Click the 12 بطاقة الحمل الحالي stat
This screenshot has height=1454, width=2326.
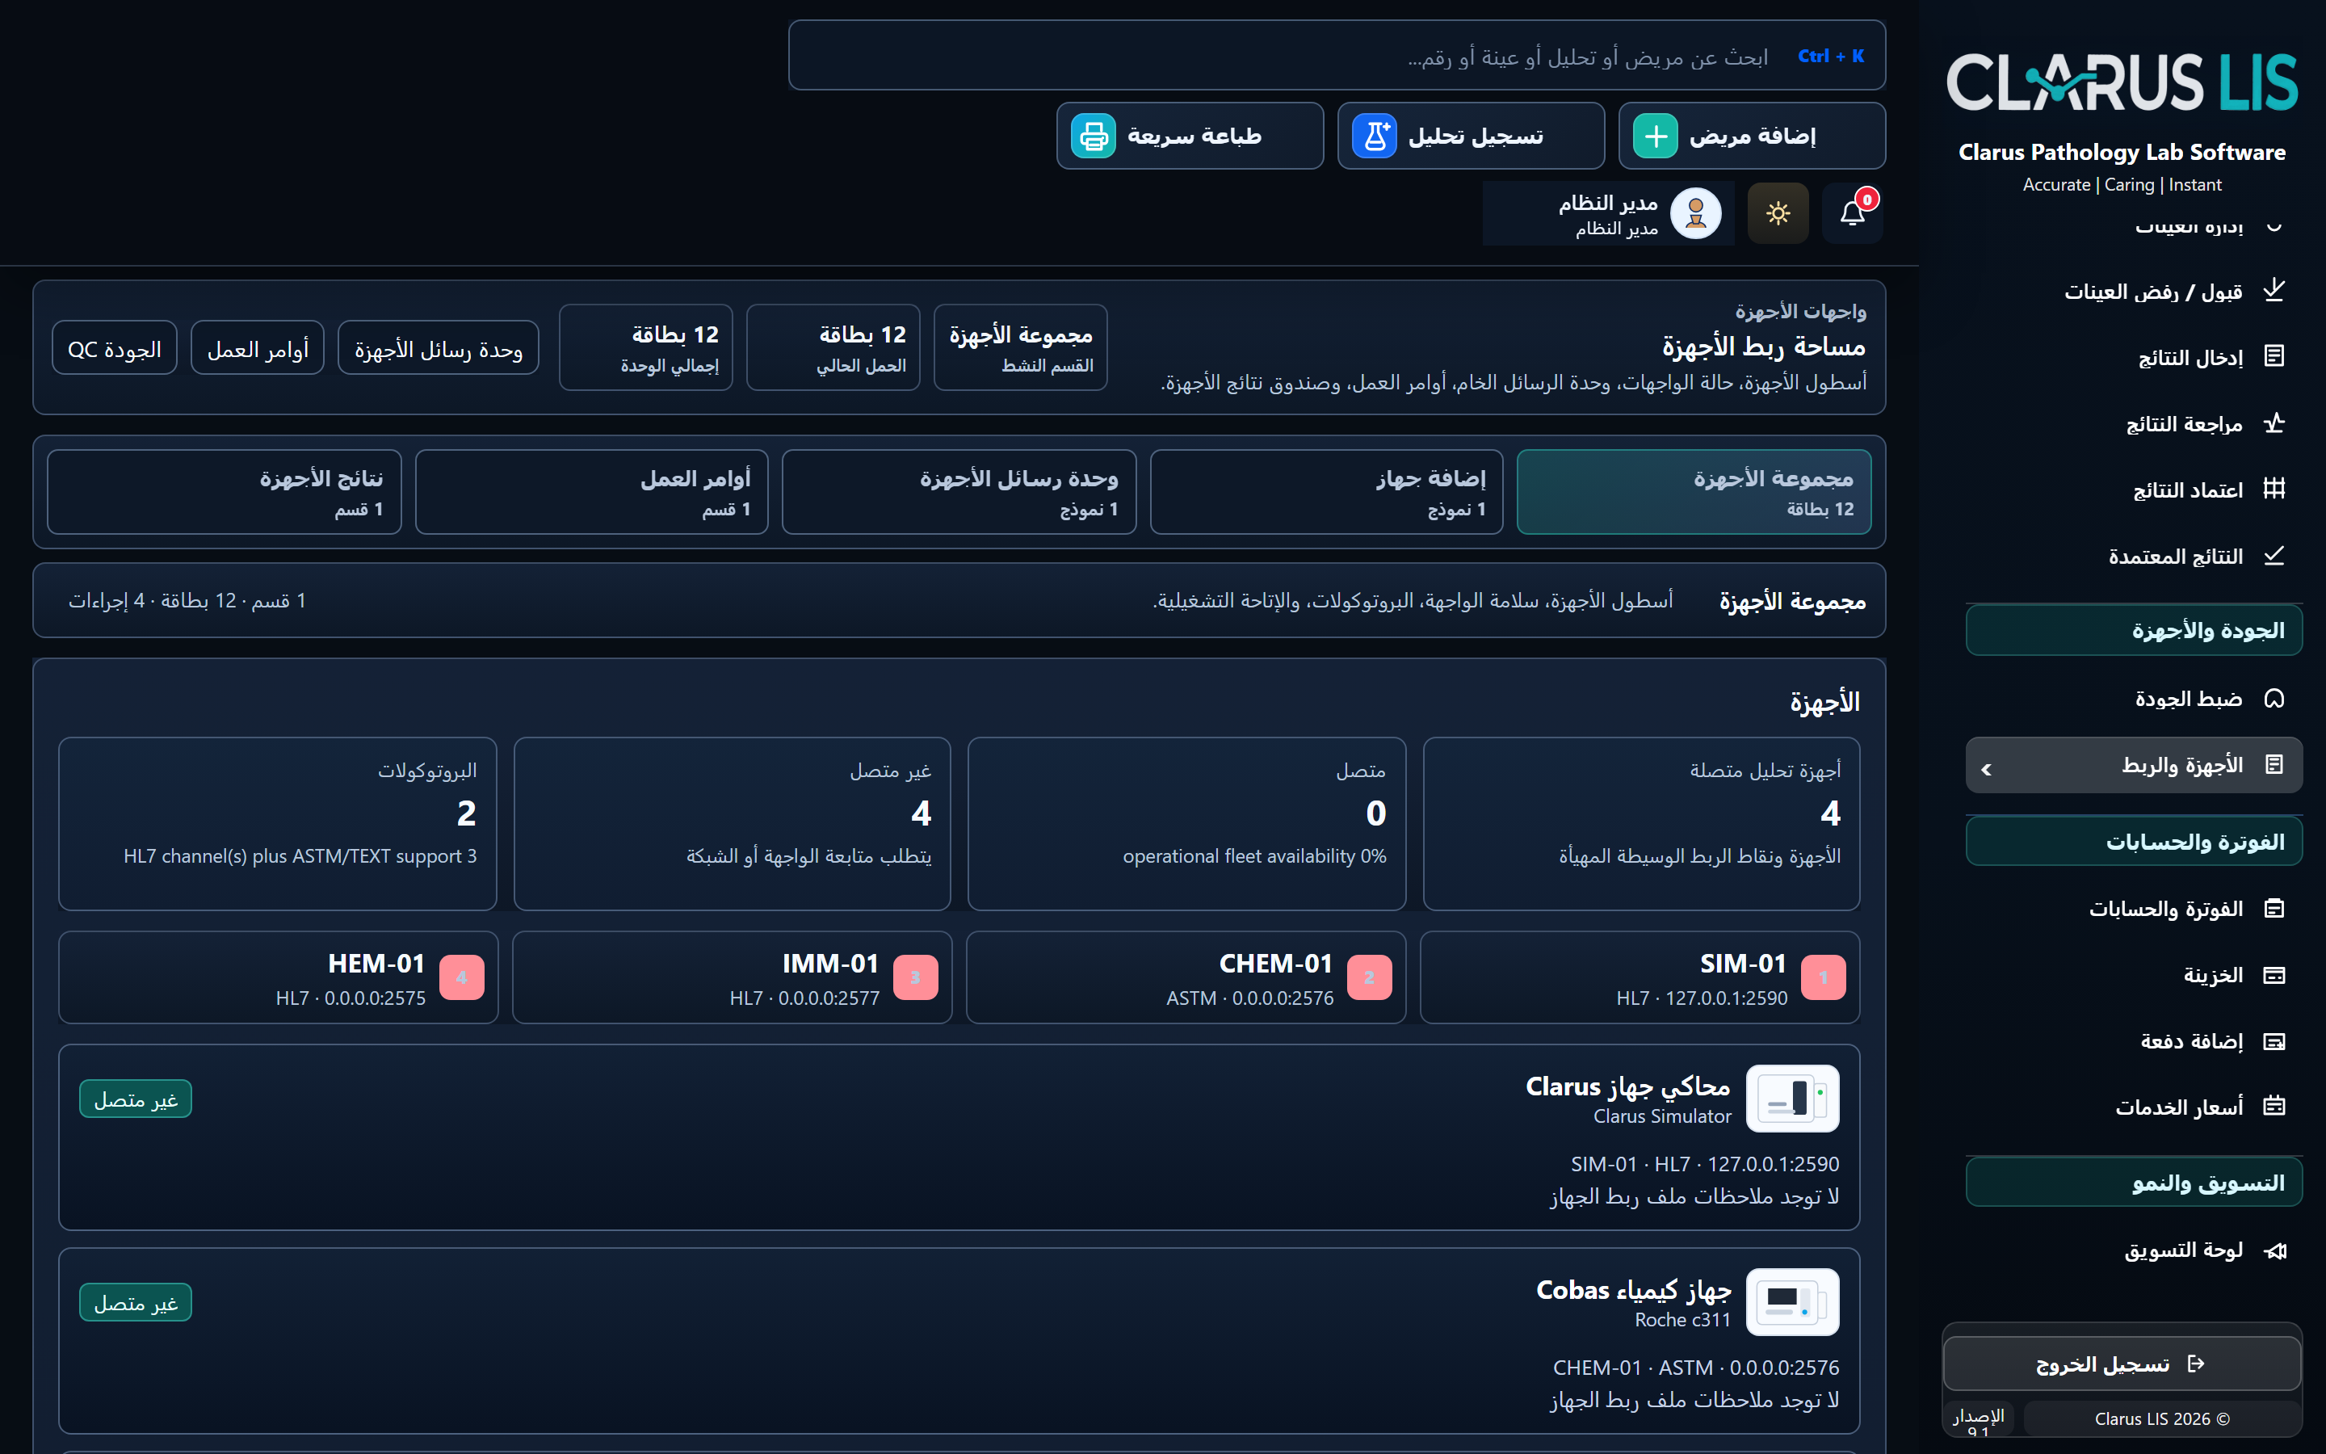click(x=833, y=348)
